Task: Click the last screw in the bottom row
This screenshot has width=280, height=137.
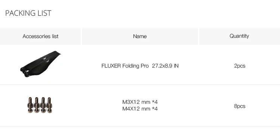Action: 49,108
